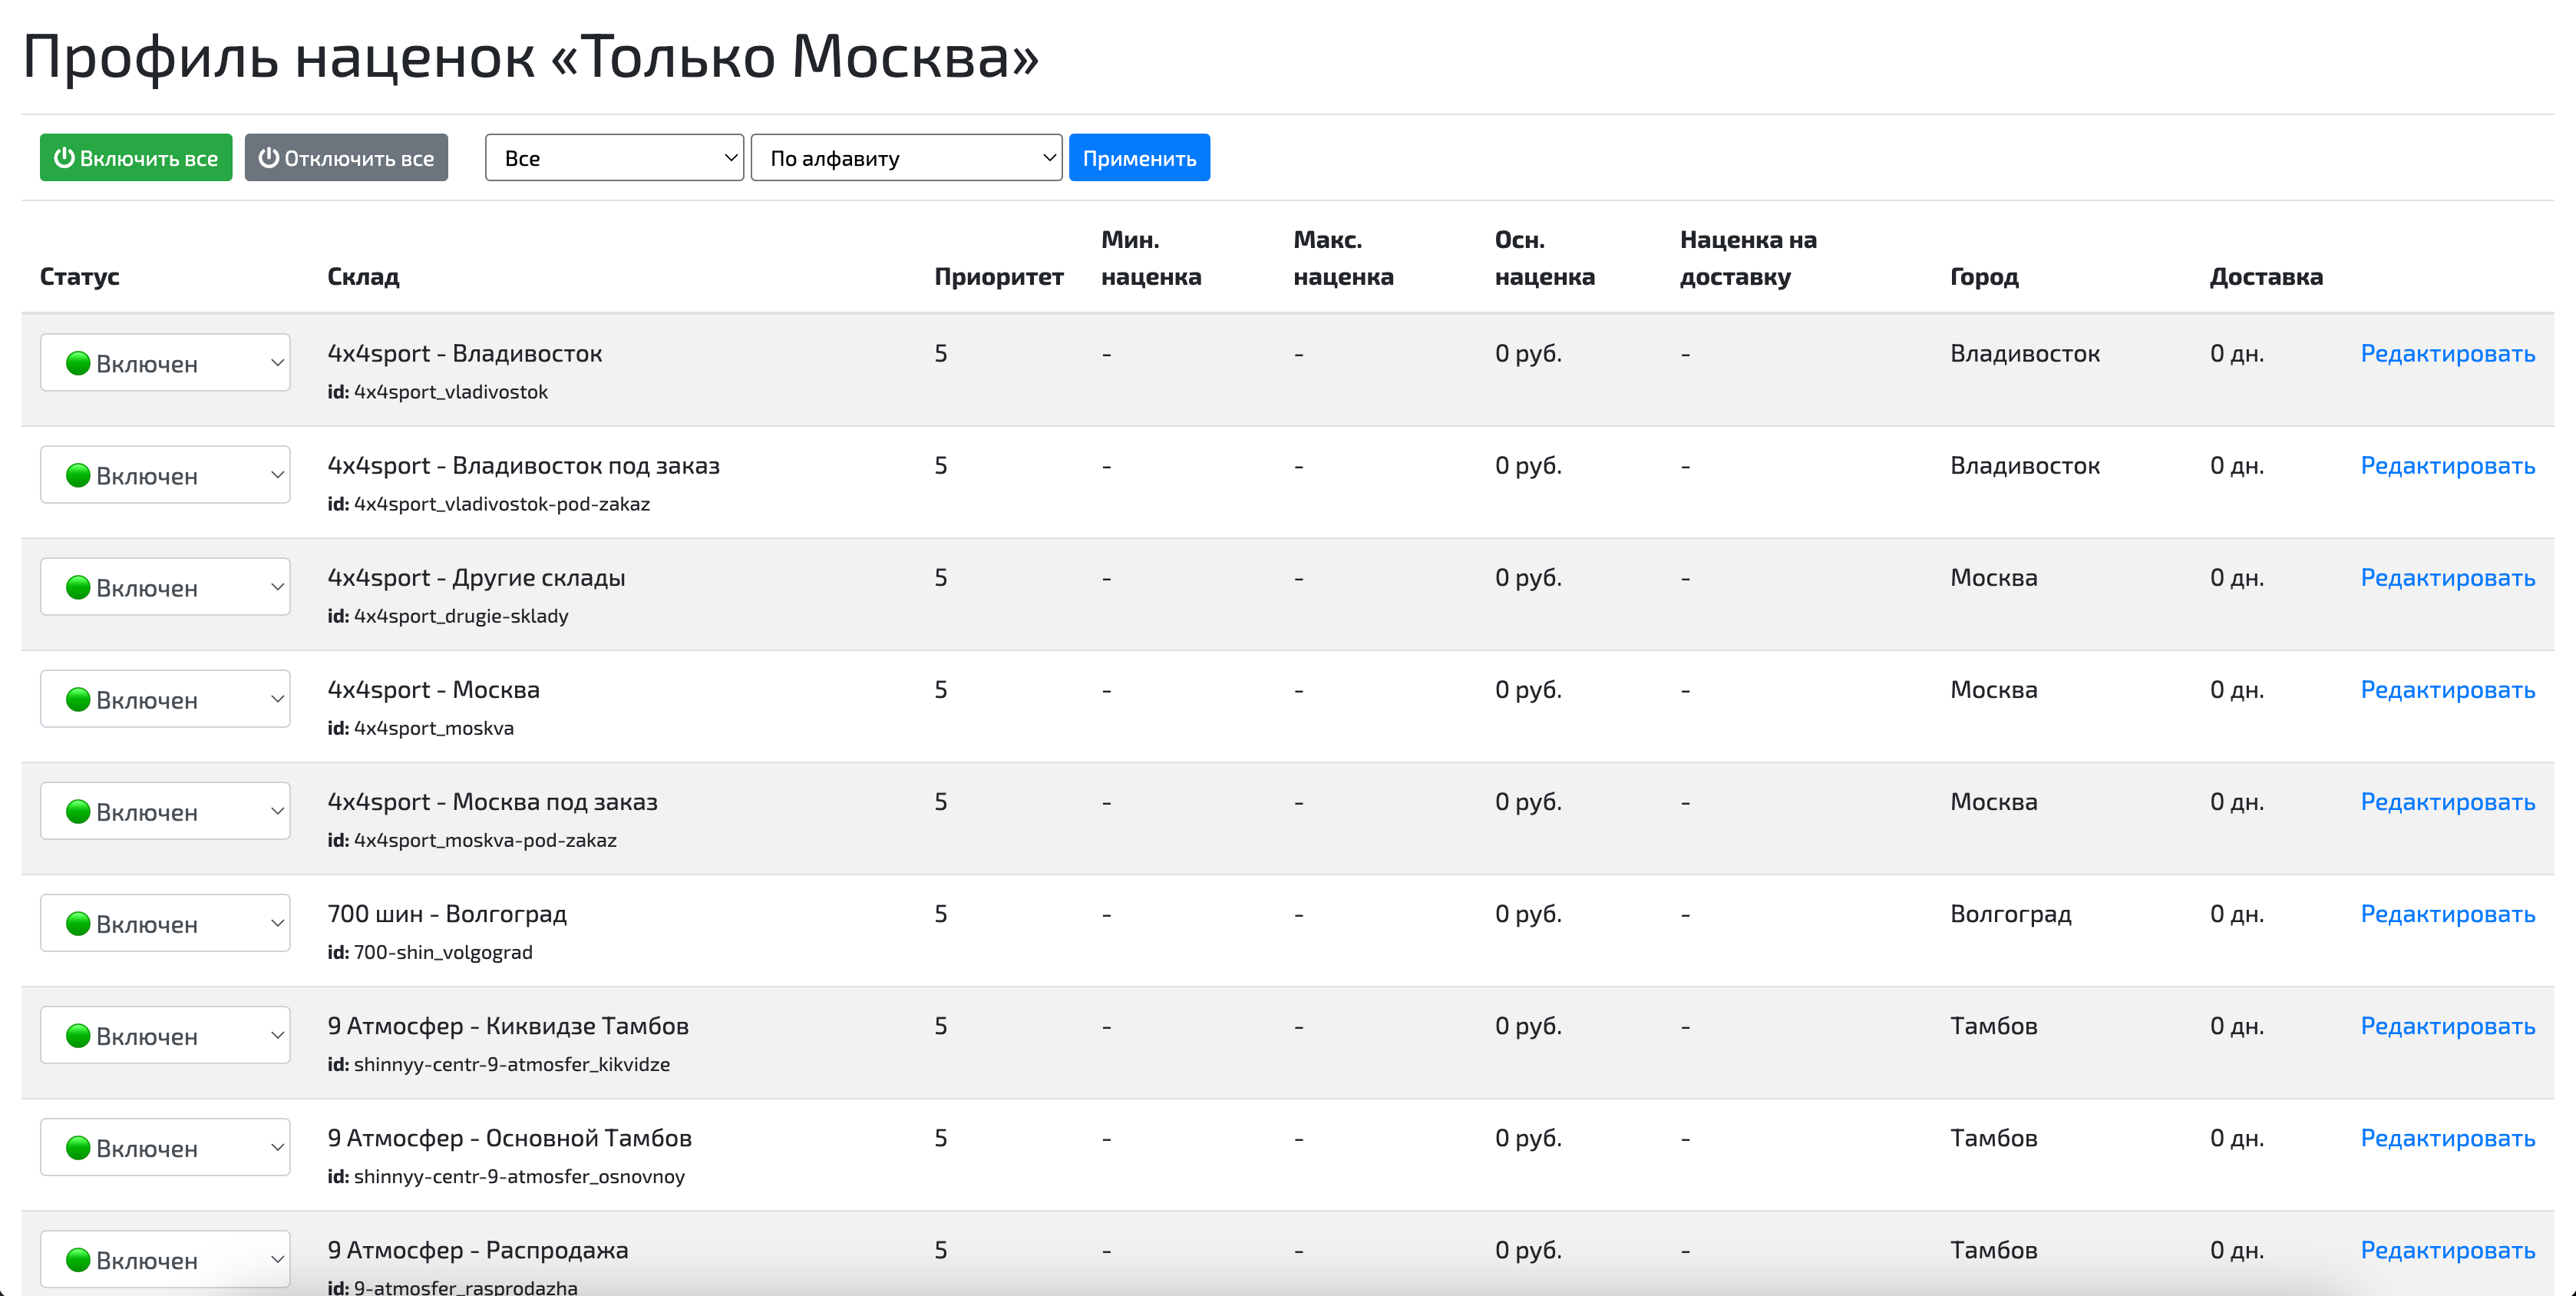Toggle status for 4x4sport - Москва под заказ
Image resolution: width=2576 pixels, height=1296 pixels.
pos(164,810)
